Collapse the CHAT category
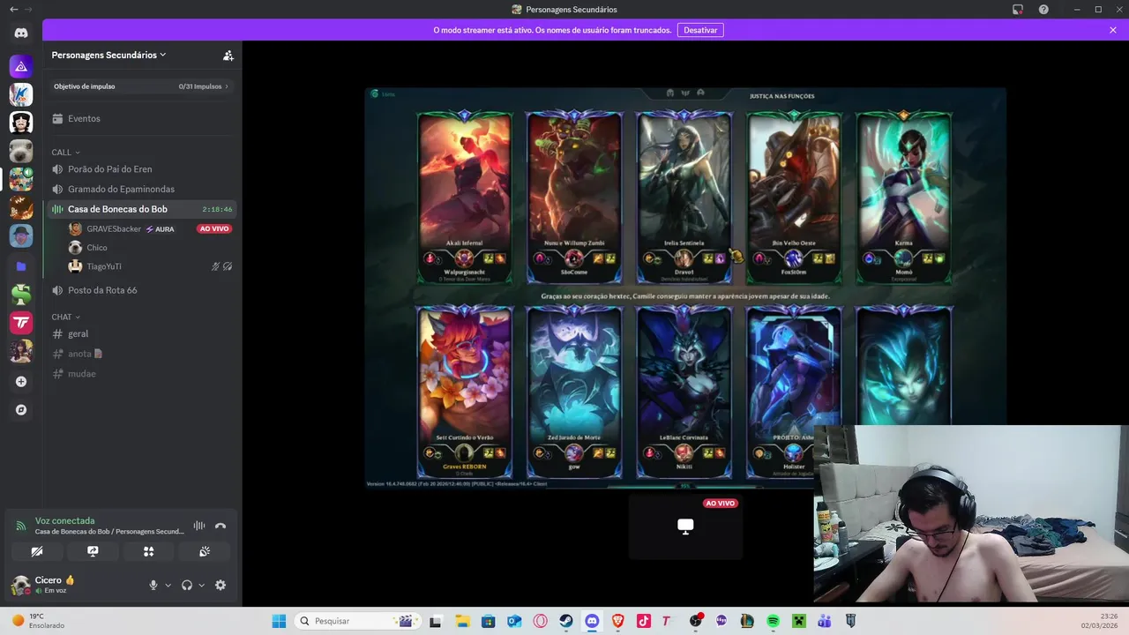 coord(66,317)
